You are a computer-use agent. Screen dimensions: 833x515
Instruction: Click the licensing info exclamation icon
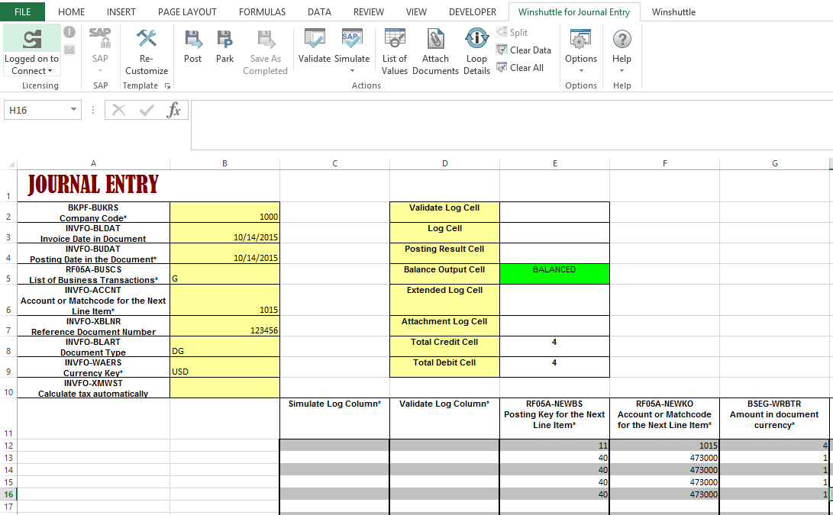[x=69, y=32]
